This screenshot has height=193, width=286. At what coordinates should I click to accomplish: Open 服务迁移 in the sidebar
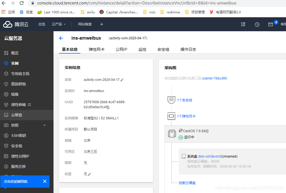pyautogui.click(x=27, y=167)
